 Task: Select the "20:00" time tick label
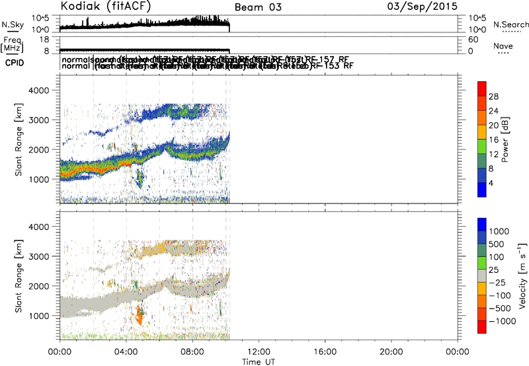[391, 352]
